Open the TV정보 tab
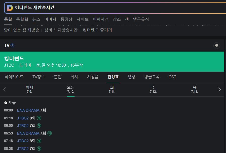This screenshot has height=153, width=226. (x=39, y=77)
